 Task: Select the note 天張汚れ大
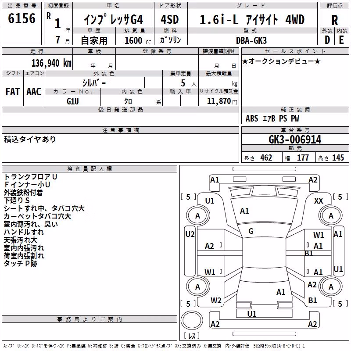click(x=20, y=240)
